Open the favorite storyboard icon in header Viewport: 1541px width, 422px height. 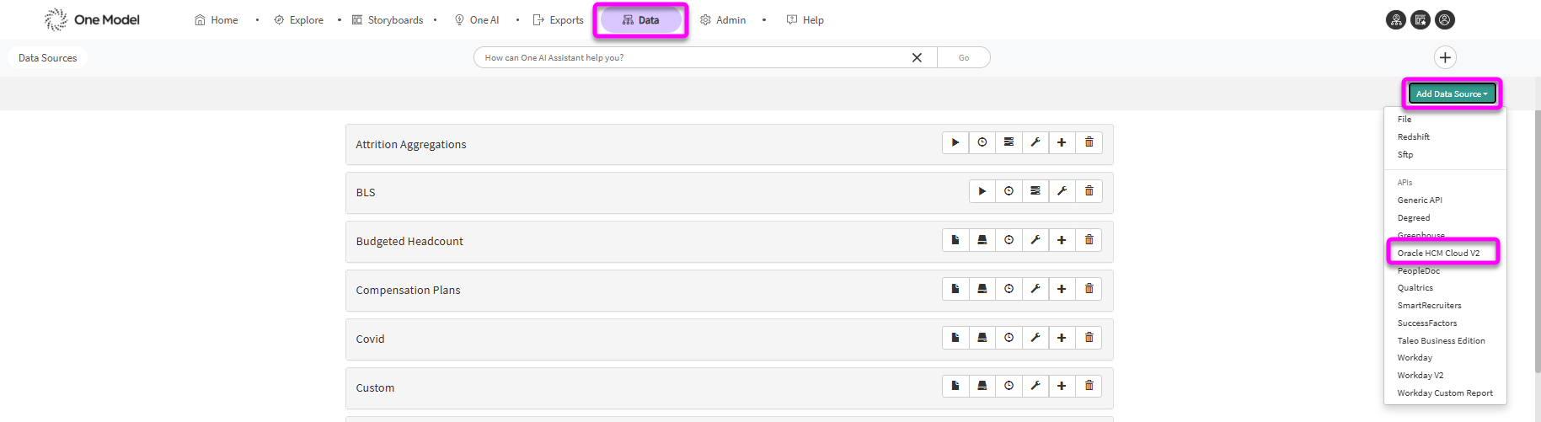[1421, 20]
